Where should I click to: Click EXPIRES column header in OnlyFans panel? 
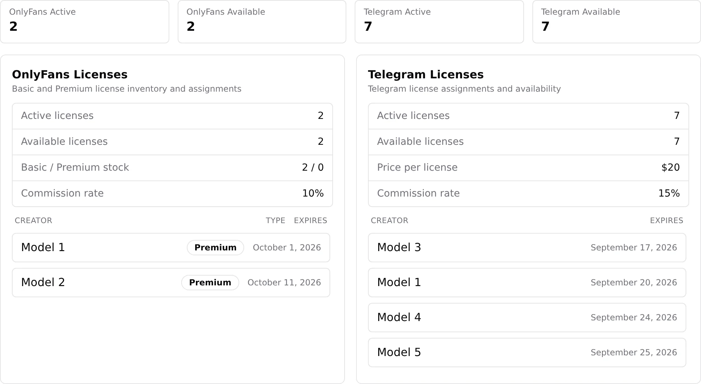311,221
